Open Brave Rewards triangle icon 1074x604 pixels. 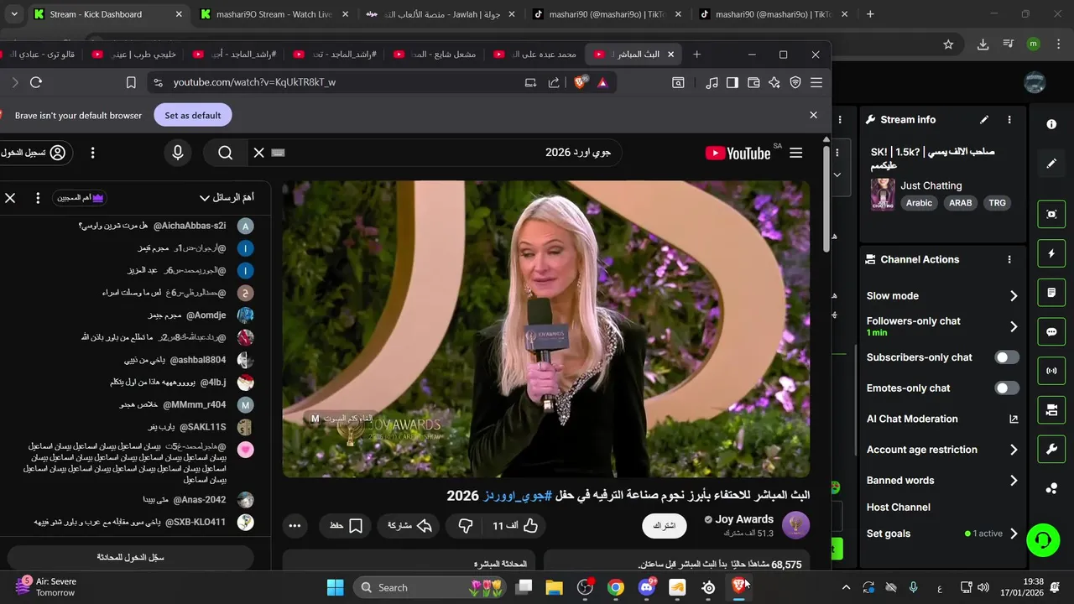602,82
